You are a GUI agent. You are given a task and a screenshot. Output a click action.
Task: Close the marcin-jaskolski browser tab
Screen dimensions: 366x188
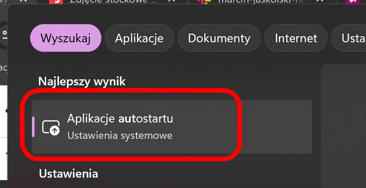tap(321, 1)
